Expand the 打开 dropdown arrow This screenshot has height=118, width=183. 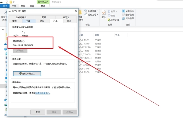[116, 11]
